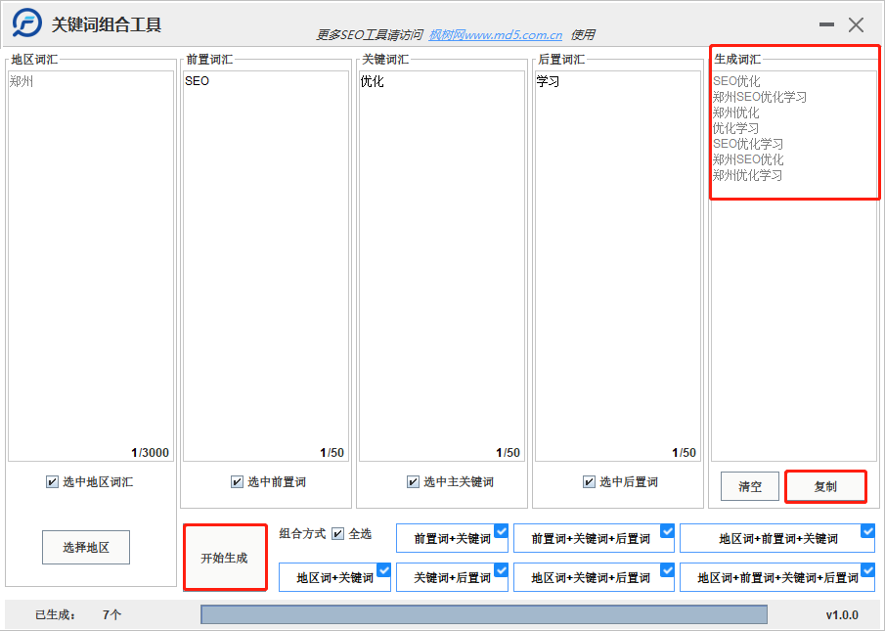Toggle the 选中前置词 checkbox

[x=237, y=481]
